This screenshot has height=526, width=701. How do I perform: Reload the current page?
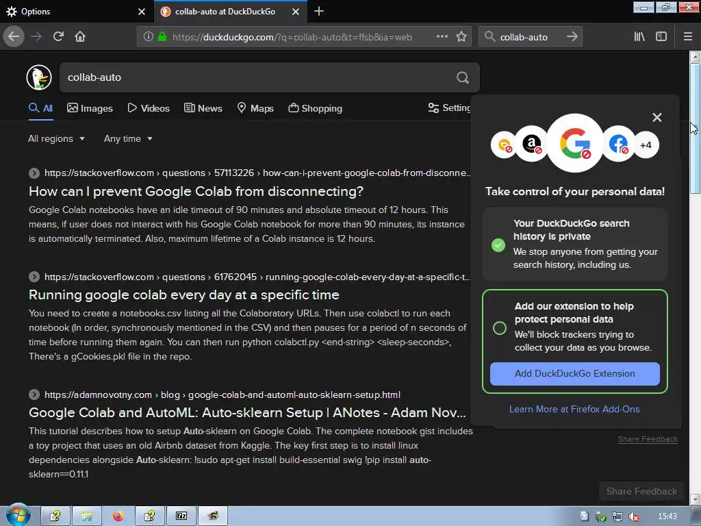pyautogui.click(x=58, y=36)
